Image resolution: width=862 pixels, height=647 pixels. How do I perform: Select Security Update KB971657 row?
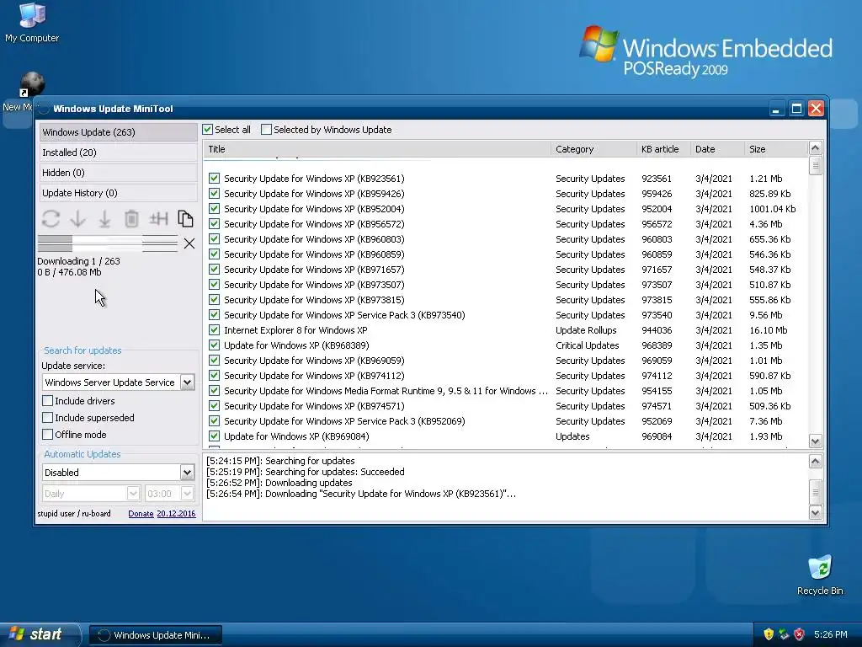pyautogui.click(x=314, y=270)
